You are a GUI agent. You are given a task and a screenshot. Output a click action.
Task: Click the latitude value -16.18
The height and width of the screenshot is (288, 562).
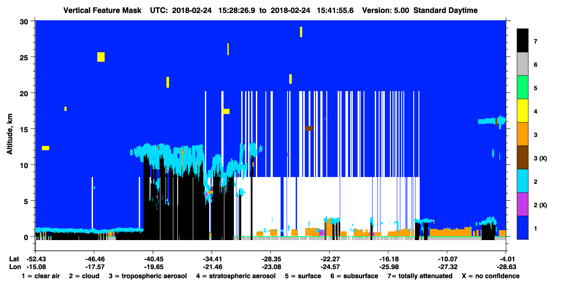(388, 259)
